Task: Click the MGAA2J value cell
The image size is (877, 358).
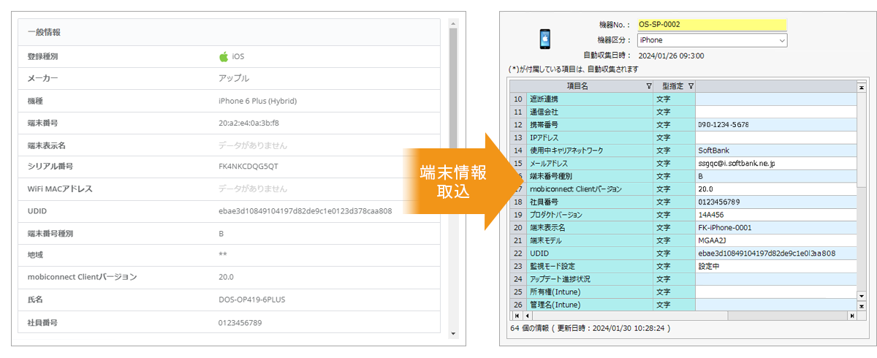Action: pos(775,240)
